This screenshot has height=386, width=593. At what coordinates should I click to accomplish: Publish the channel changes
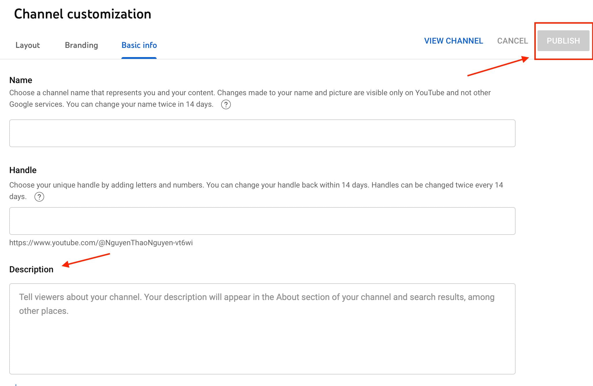pyautogui.click(x=563, y=41)
